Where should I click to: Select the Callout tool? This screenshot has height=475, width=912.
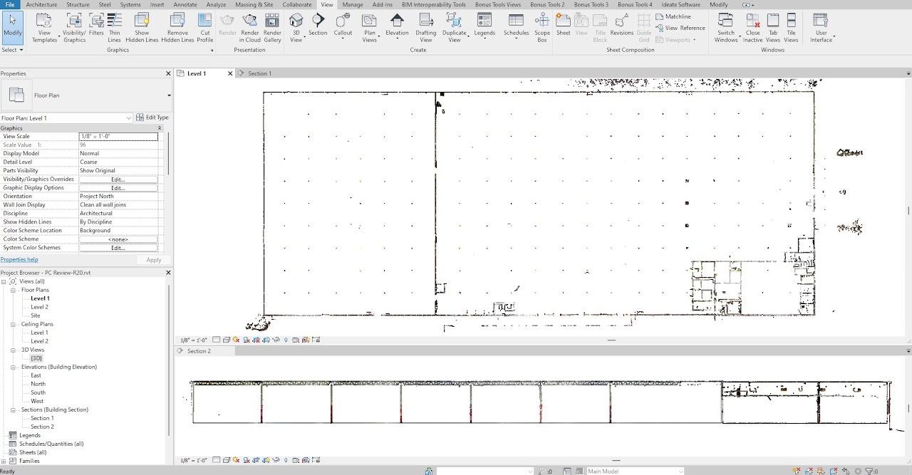click(x=343, y=27)
